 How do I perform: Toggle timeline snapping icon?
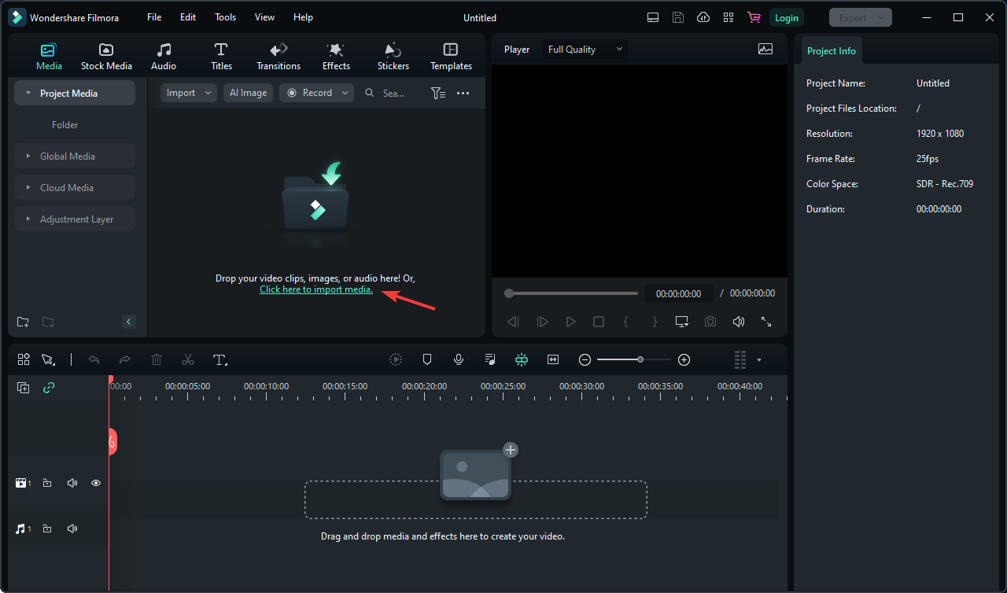(522, 359)
